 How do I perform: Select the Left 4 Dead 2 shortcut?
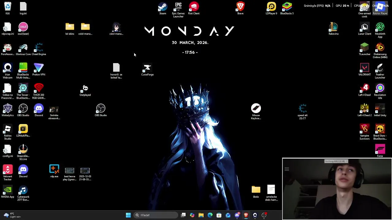coord(364,110)
